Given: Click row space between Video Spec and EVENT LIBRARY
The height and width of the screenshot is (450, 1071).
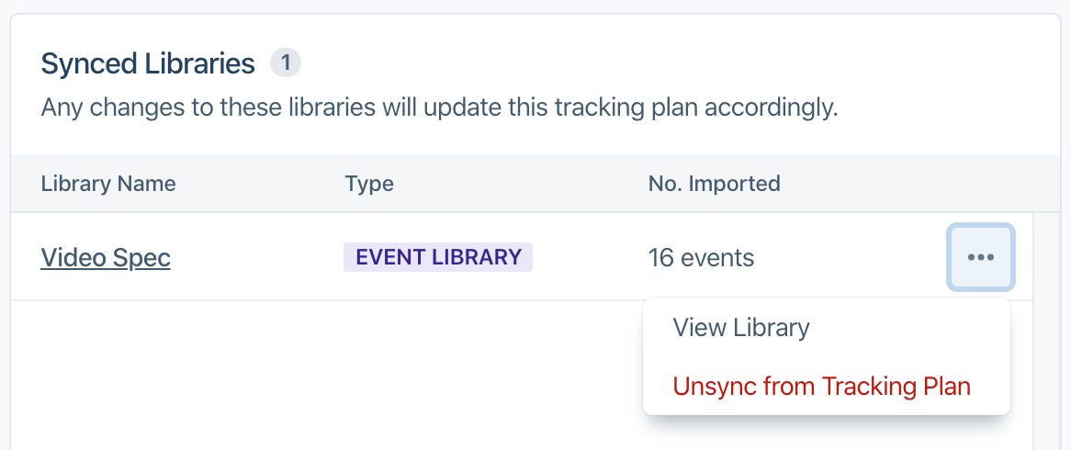Looking at the screenshot, I should tap(257, 258).
